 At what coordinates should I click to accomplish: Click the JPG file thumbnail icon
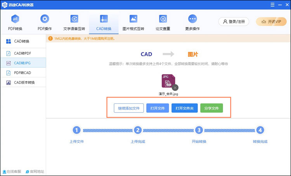point(168,81)
